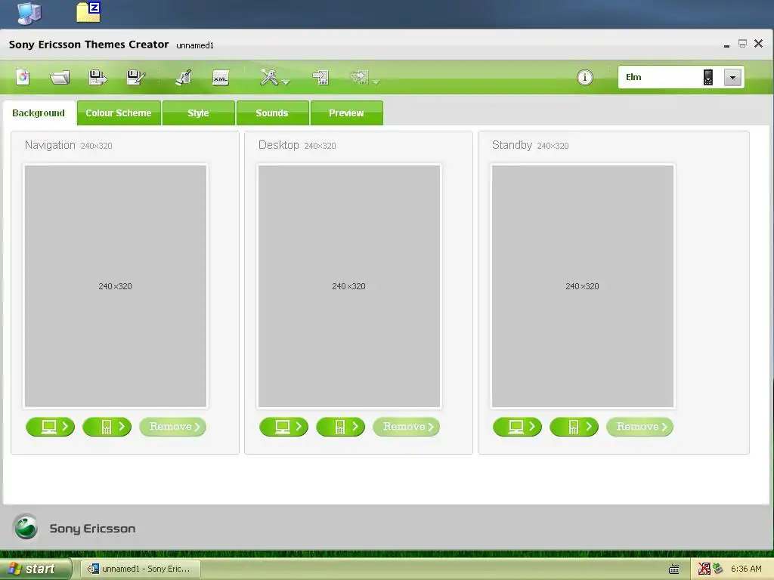Image resolution: width=774 pixels, height=580 pixels.
Task: Expand the Elm phone model dropdown
Action: (x=732, y=78)
